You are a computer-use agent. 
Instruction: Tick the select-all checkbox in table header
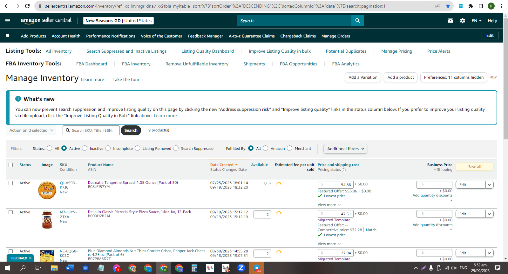tap(11, 165)
